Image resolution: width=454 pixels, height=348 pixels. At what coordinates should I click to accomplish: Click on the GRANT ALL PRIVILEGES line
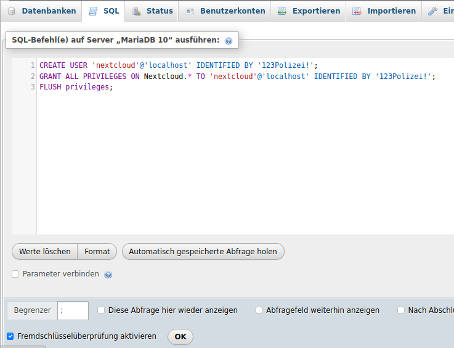click(237, 77)
